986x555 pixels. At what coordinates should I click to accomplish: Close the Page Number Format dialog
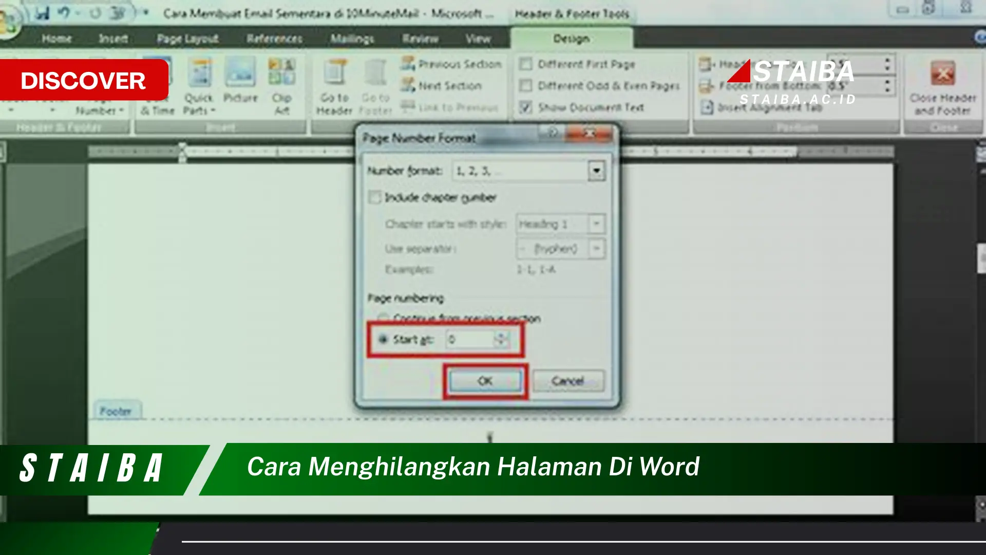590,134
